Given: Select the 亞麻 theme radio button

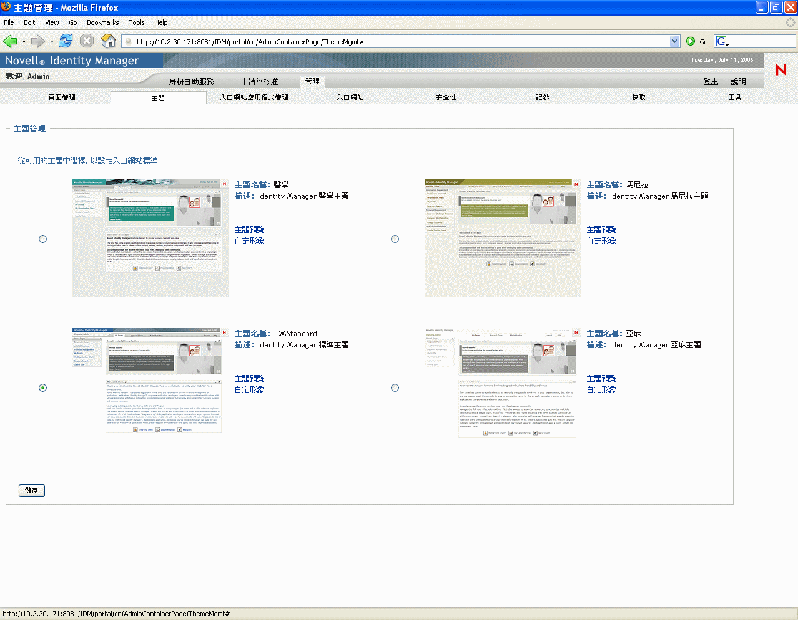Looking at the screenshot, I should 395,387.
